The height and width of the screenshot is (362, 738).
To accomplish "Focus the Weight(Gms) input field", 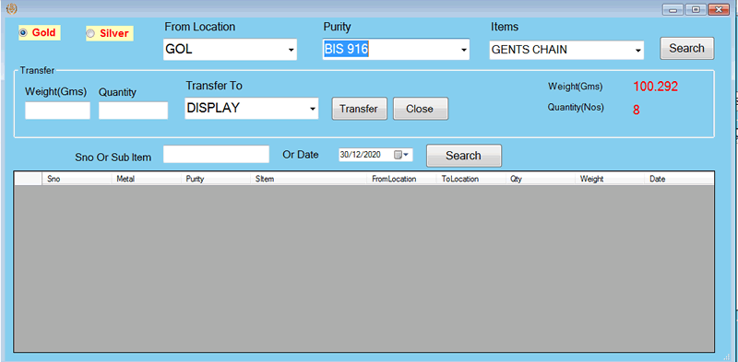I will coord(57,111).
